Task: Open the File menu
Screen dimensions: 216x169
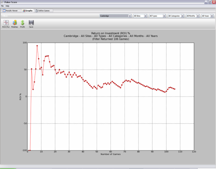Action: pyautogui.click(x=2, y=6)
